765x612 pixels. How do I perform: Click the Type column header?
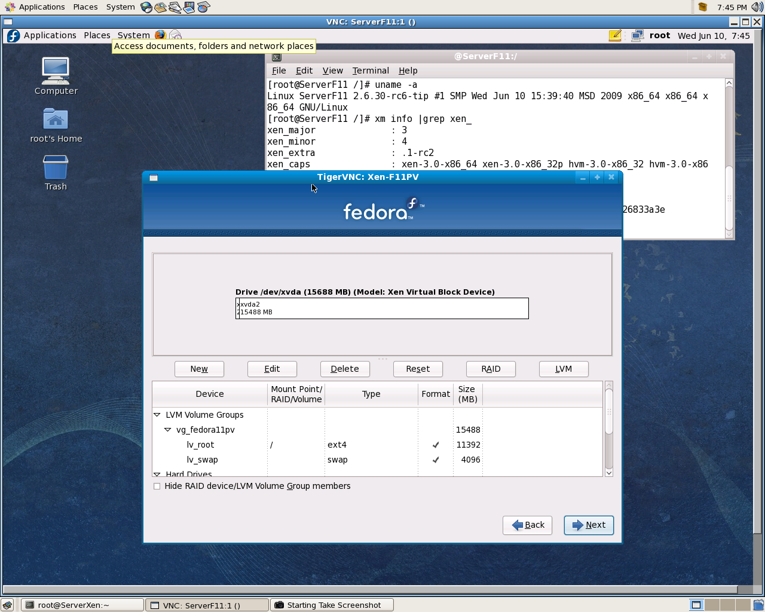point(371,394)
